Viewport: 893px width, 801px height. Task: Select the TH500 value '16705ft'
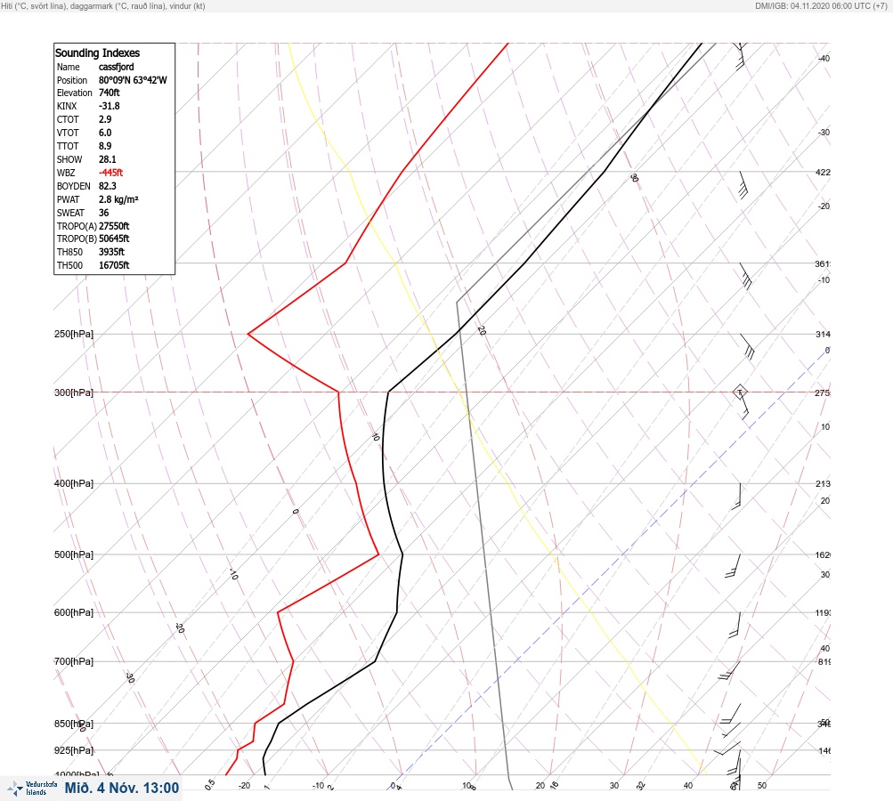tap(114, 265)
